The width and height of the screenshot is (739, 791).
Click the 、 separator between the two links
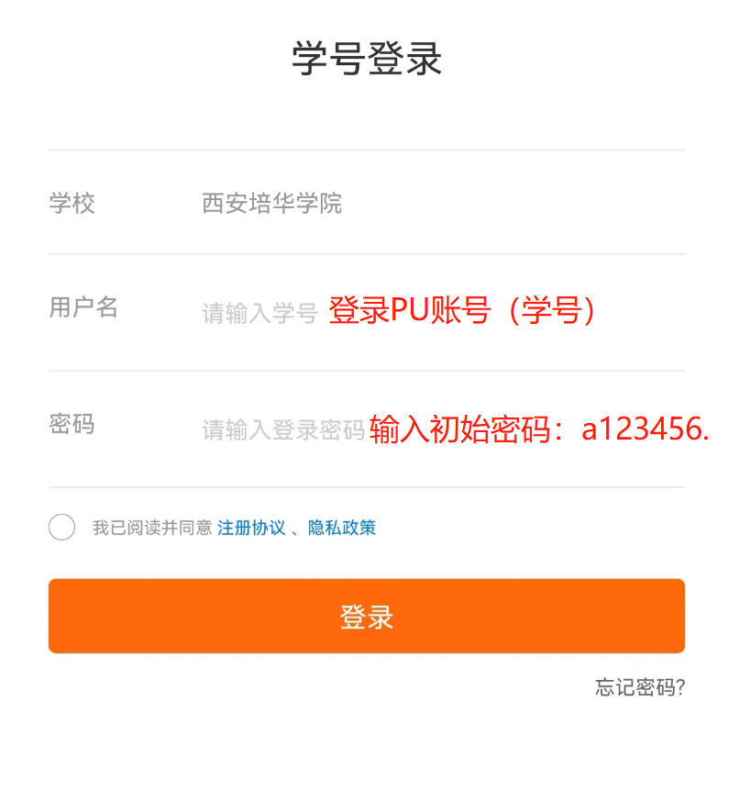(x=296, y=529)
